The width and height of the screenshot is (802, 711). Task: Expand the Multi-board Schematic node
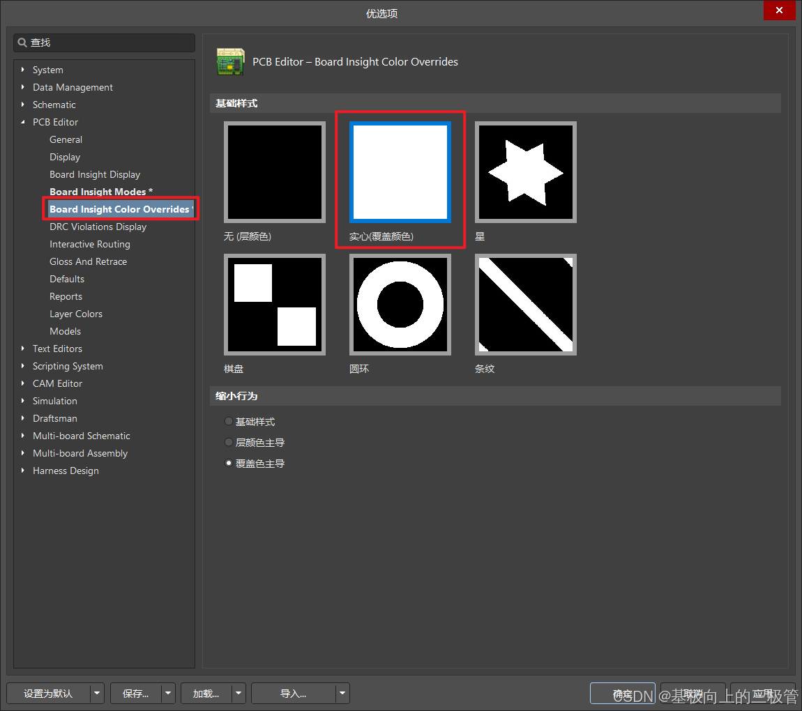[22, 436]
